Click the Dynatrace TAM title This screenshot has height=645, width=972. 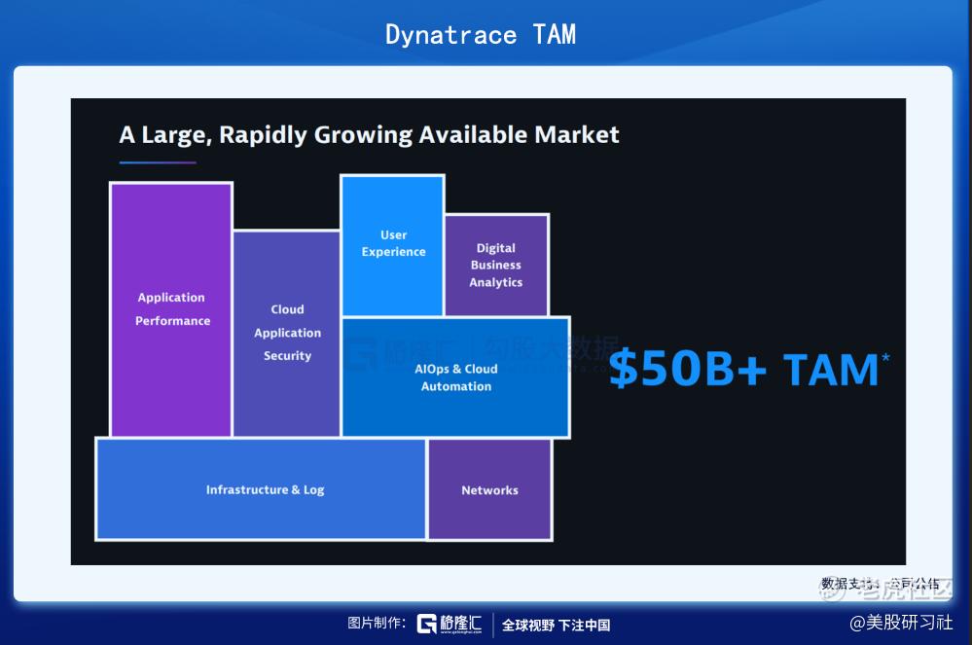pos(481,35)
